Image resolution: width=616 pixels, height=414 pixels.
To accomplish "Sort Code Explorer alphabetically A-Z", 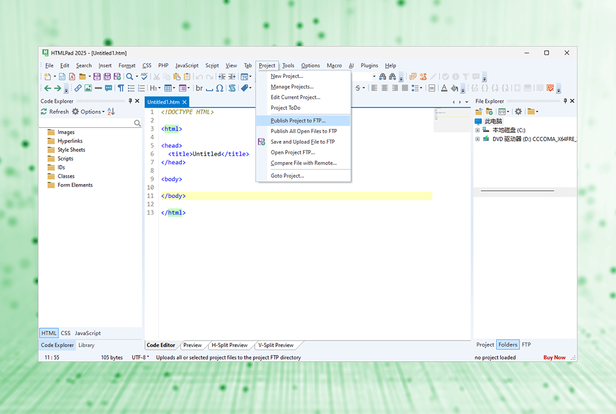I will (x=111, y=111).
